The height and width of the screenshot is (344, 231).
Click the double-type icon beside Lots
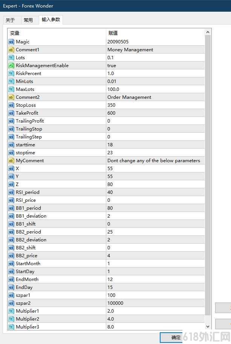11,57
